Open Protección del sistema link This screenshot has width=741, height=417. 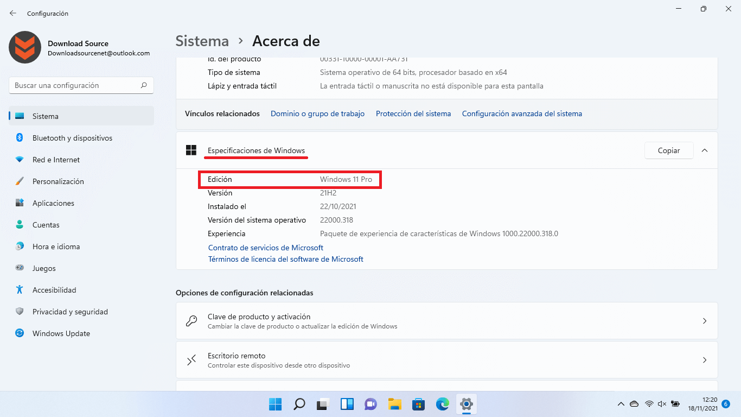click(x=413, y=113)
